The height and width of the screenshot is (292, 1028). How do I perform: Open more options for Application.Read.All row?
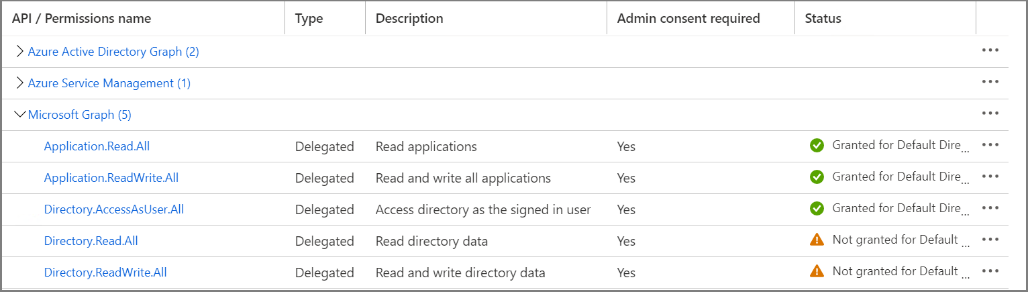[x=990, y=146]
